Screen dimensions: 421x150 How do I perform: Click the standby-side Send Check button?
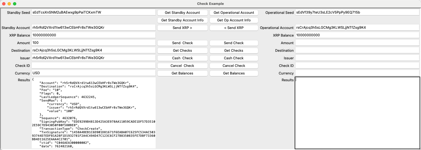(182, 43)
